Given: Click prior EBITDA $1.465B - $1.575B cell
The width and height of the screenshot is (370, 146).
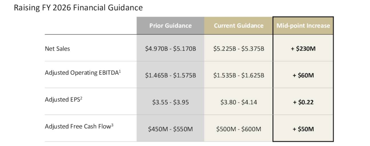Looking at the screenshot, I should click(170, 75).
